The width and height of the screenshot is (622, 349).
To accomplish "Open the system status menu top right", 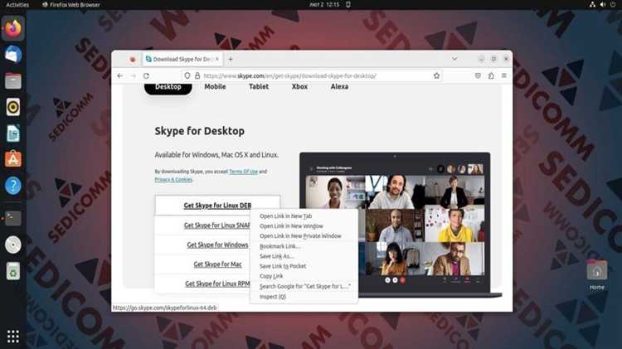I will point(603,4).
